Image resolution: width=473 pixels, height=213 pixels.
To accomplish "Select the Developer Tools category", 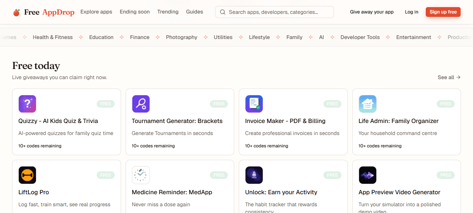I will pos(360,37).
